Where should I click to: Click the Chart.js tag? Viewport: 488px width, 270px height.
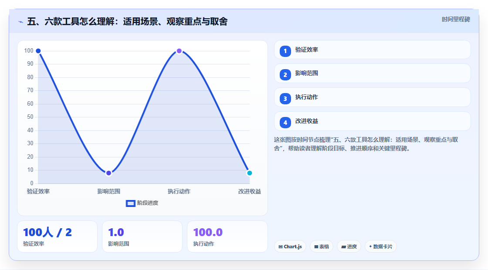pyautogui.click(x=290, y=247)
